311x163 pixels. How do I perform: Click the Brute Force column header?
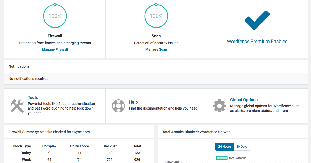[79, 146]
